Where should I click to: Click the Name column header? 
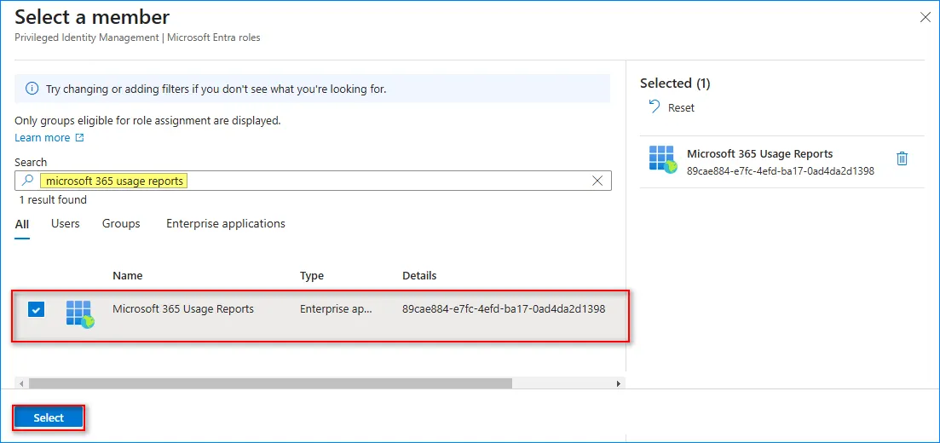pos(128,276)
